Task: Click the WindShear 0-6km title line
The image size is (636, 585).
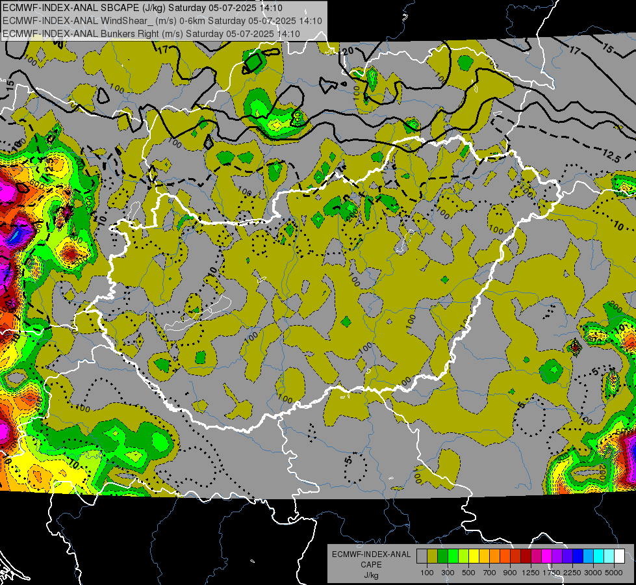Action: pyautogui.click(x=162, y=21)
